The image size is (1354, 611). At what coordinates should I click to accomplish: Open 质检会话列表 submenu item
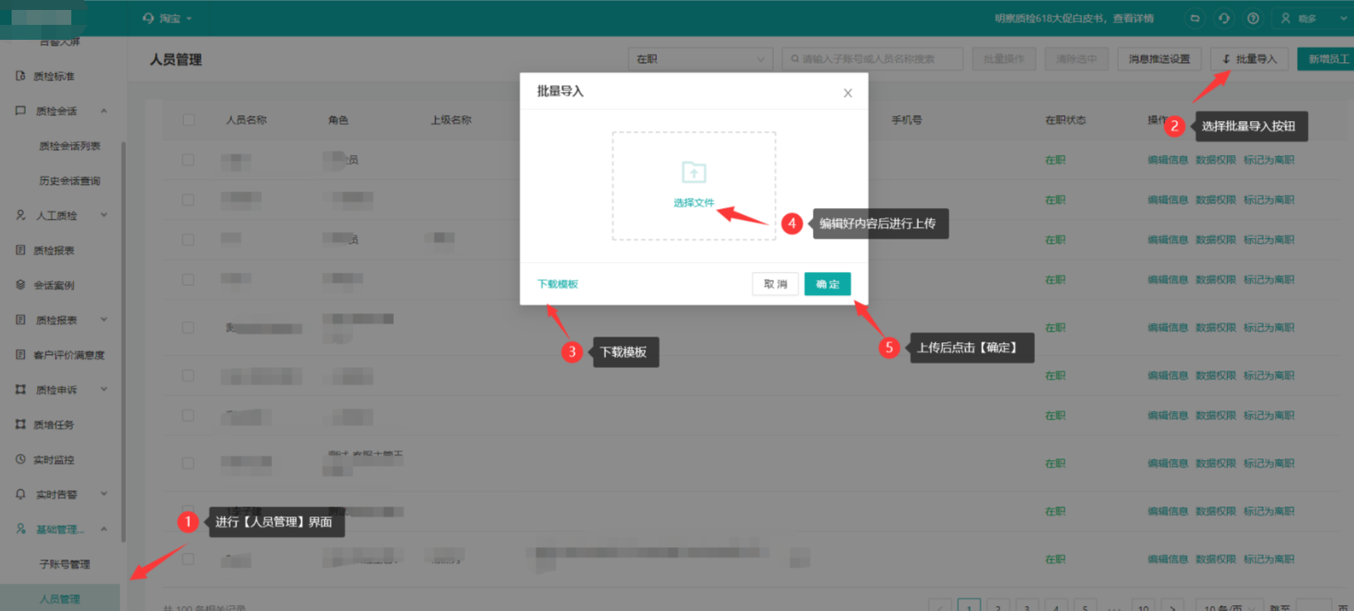click(x=70, y=145)
